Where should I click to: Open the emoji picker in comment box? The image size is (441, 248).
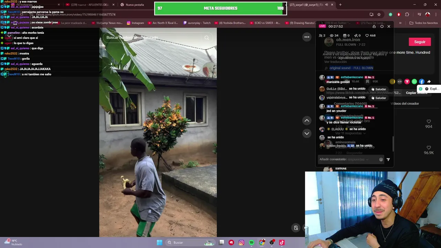(x=381, y=159)
